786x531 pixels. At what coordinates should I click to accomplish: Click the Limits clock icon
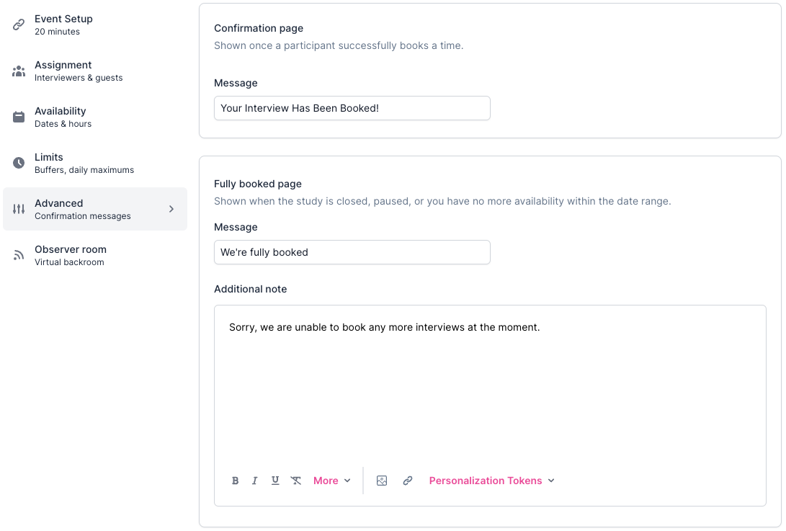(x=19, y=163)
